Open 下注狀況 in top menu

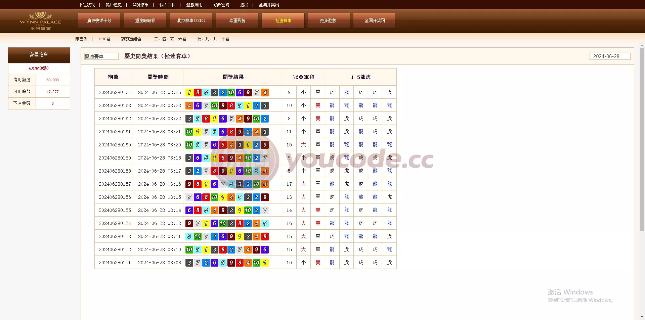(87, 5)
